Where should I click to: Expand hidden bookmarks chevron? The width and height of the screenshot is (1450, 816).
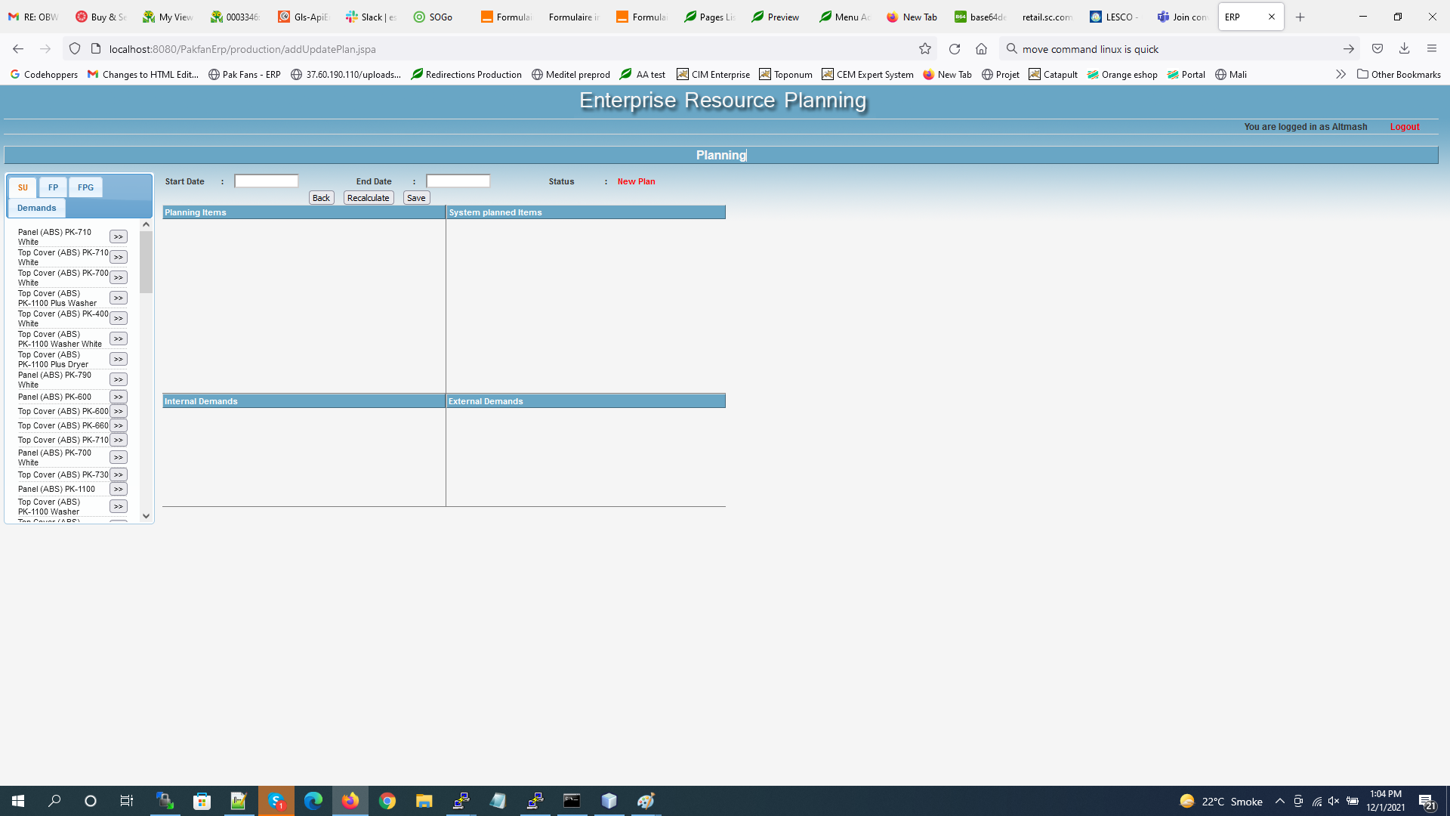coord(1340,74)
